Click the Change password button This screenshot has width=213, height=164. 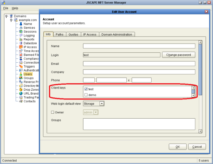[179, 55]
